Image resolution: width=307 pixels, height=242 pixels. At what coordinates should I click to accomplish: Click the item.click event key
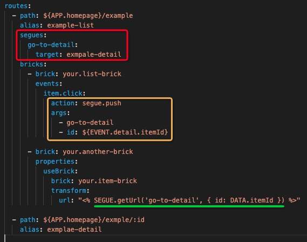tap(63, 93)
